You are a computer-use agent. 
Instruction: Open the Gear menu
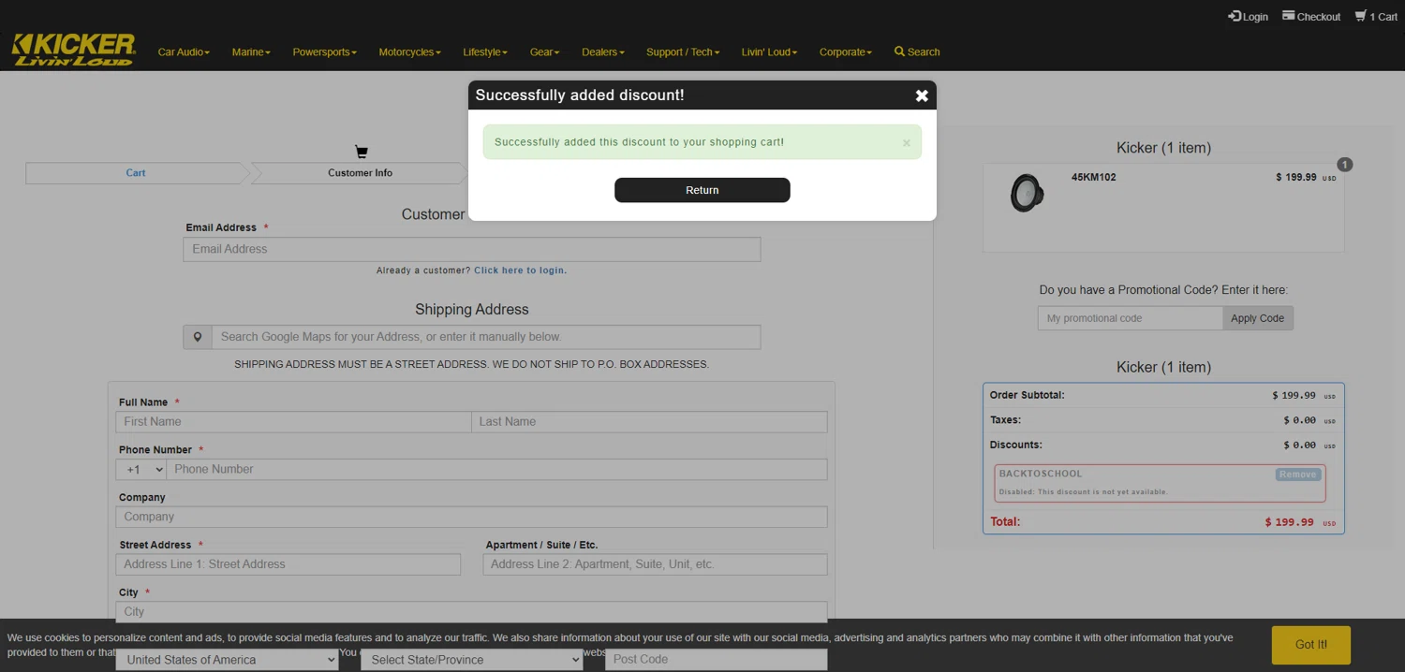(x=544, y=52)
